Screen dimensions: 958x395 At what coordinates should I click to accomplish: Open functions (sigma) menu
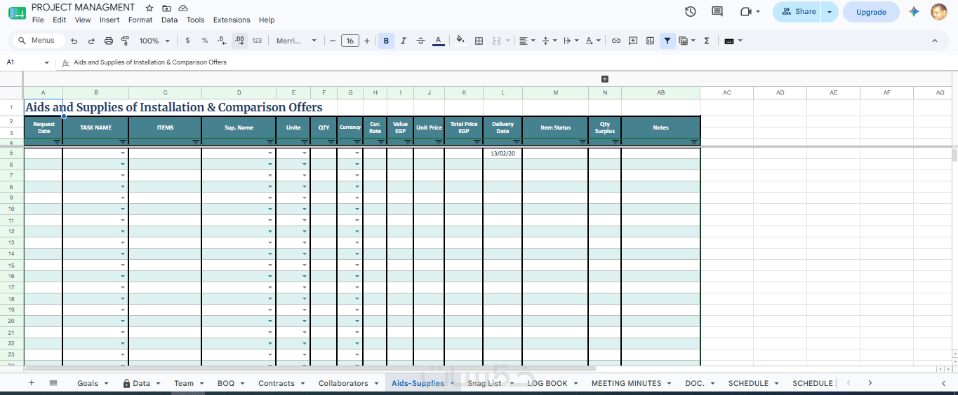[x=707, y=41]
